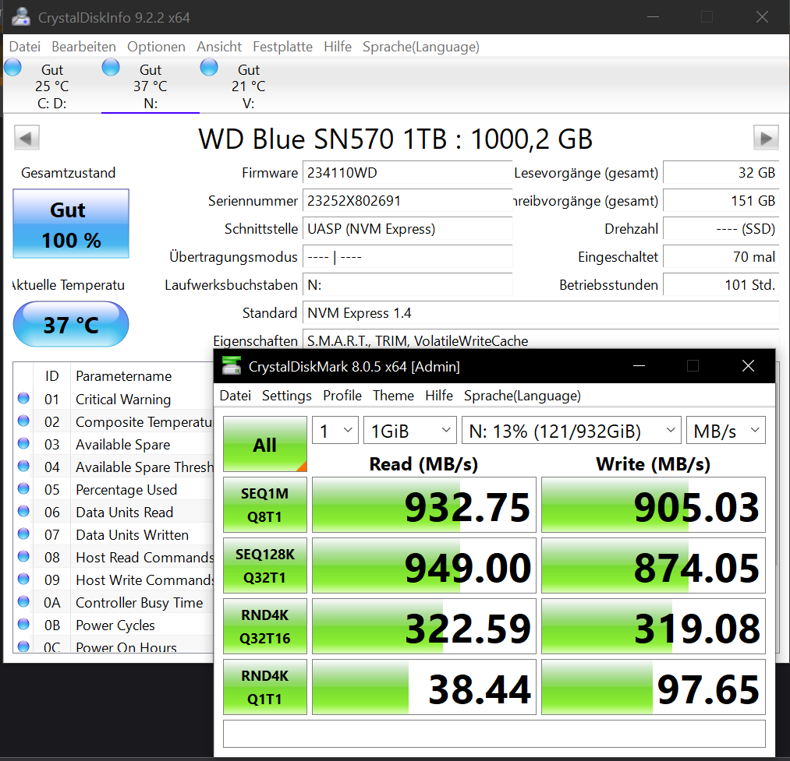Click status orb for Controller Busy Time row
Screen dimensions: 790x761
tap(23, 601)
